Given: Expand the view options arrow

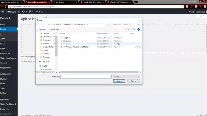Looking at the screenshot, I should [129, 29].
